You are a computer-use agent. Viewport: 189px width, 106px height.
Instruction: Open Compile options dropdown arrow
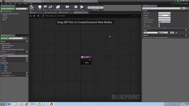tap(36, 8)
